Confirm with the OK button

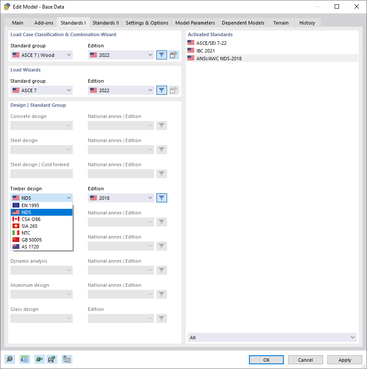tap(266, 360)
